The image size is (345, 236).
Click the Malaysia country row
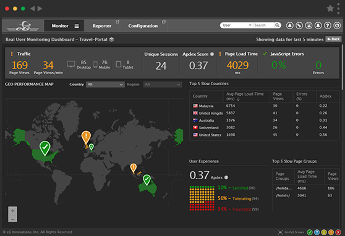[264, 106]
